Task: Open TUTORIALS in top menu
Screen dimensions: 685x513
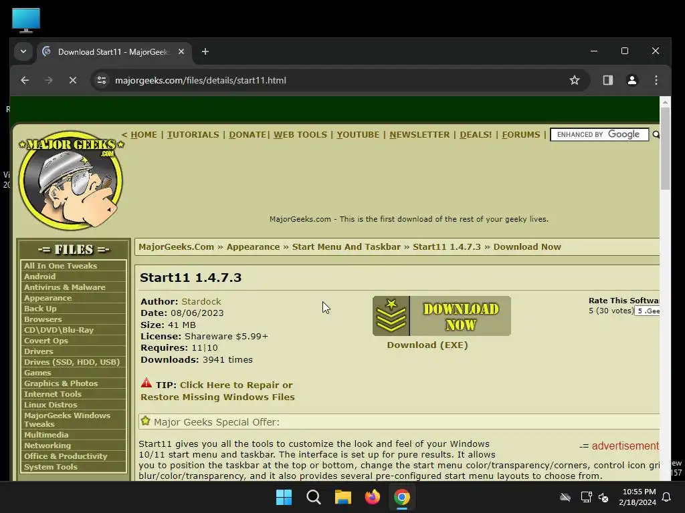Action: 193,135
